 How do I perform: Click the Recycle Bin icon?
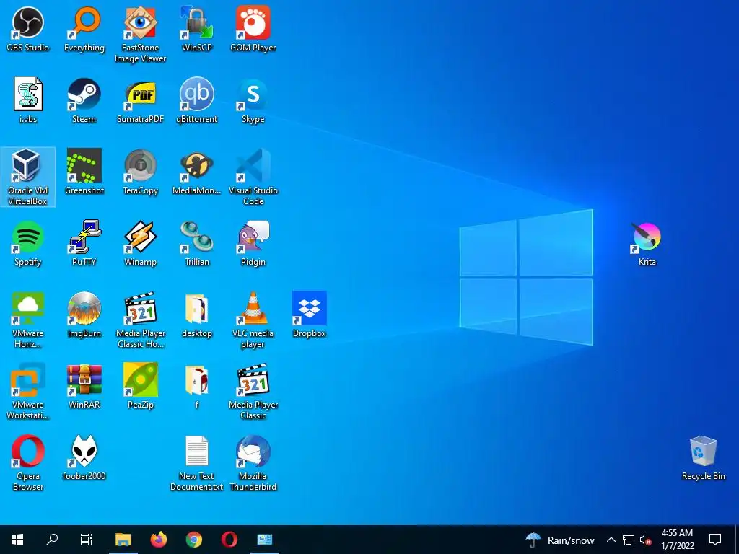[x=703, y=457]
